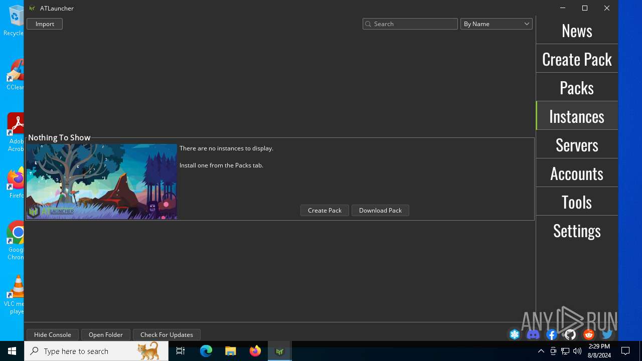Select ATLauncher taskbar icon
Viewport: 642px width, 361px height.
pyautogui.click(x=280, y=351)
